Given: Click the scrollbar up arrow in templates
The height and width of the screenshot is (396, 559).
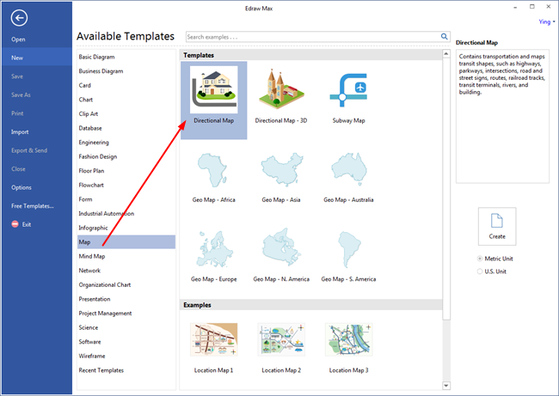Looking at the screenshot, I should click(x=446, y=54).
